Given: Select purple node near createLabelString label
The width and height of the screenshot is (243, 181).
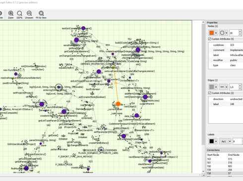Looking at the screenshot, I should point(88,169).
